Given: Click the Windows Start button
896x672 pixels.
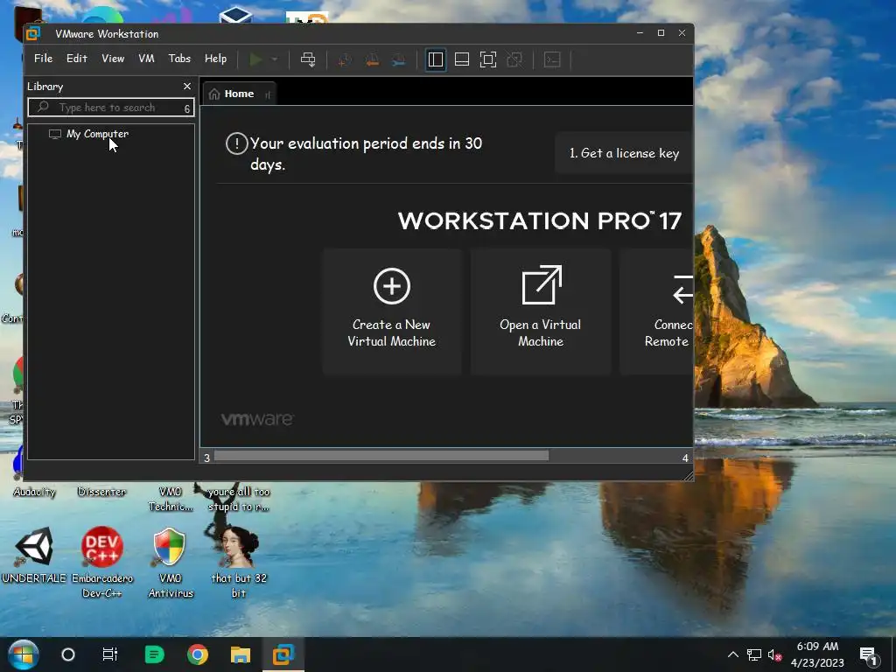Looking at the screenshot, I should pos(23,654).
